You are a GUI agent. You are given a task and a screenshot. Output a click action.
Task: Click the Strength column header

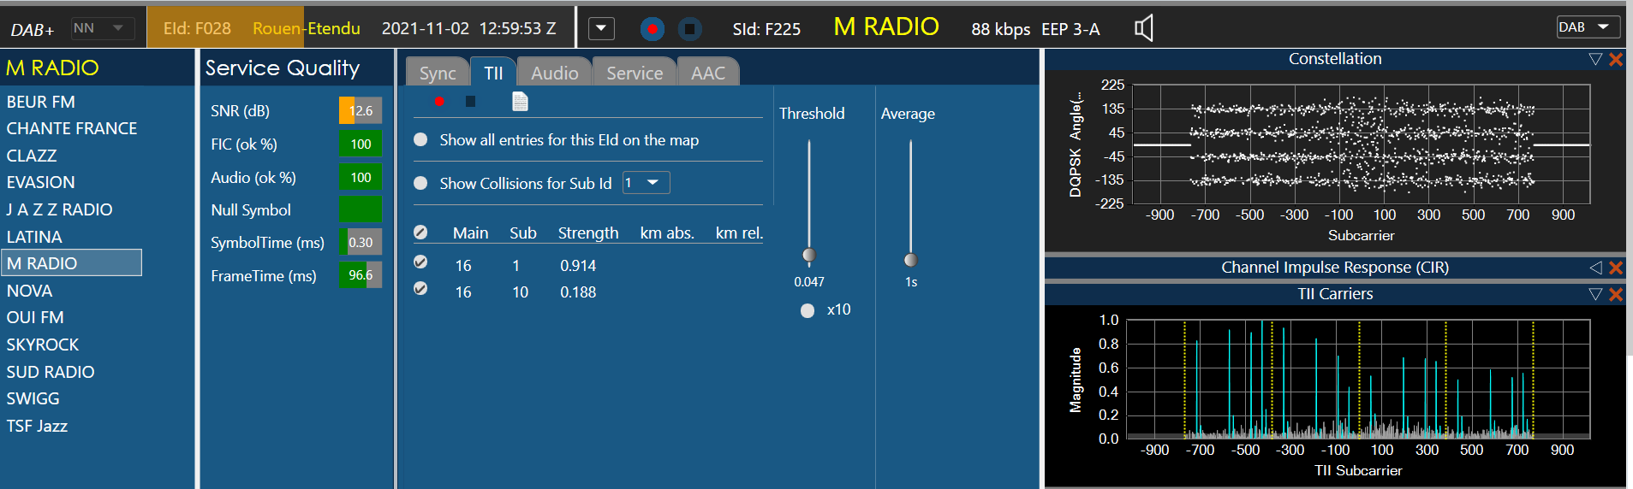tap(588, 233)
